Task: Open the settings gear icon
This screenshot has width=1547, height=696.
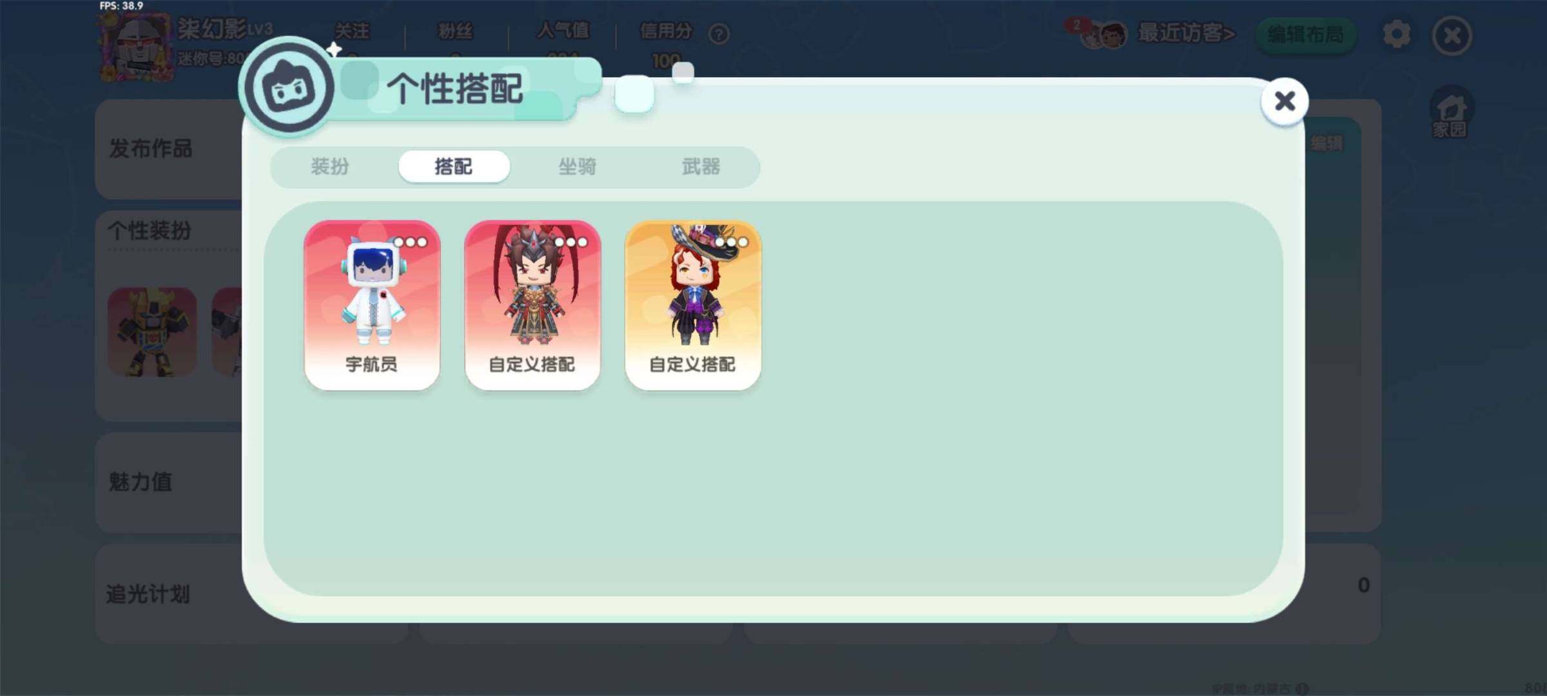Action: 1396,34
